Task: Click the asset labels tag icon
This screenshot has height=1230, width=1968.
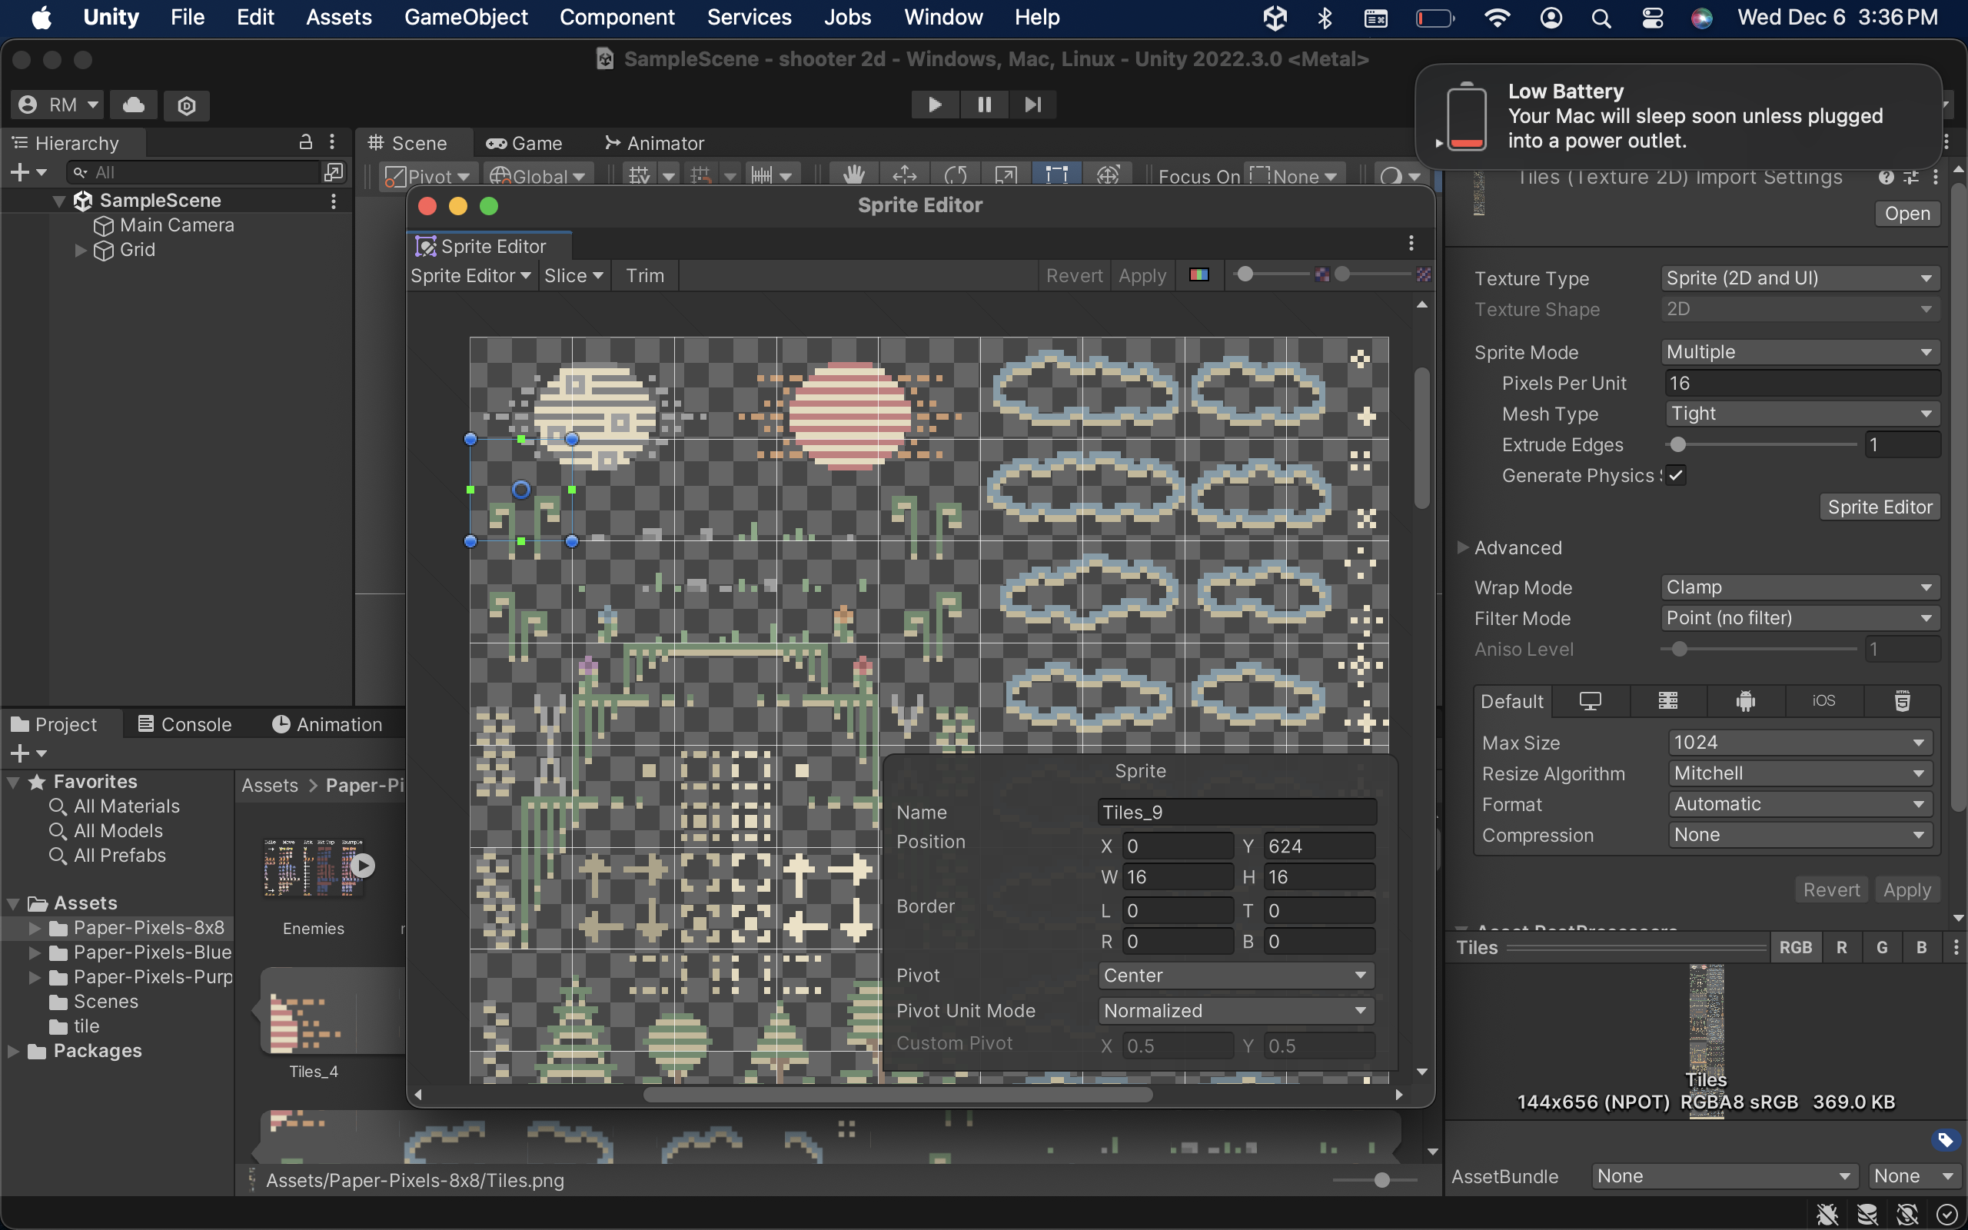Action: [1945, 1140]
